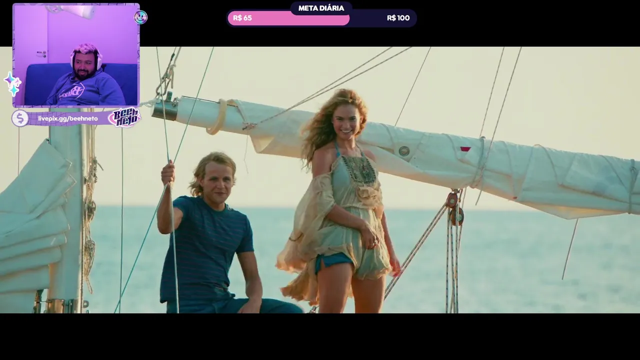
Task: Click the dollar sign donation icon
Action: (x=20, y=118)
